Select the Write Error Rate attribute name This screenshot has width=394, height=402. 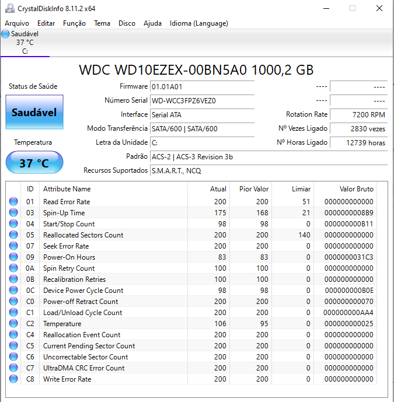(67, 379)
